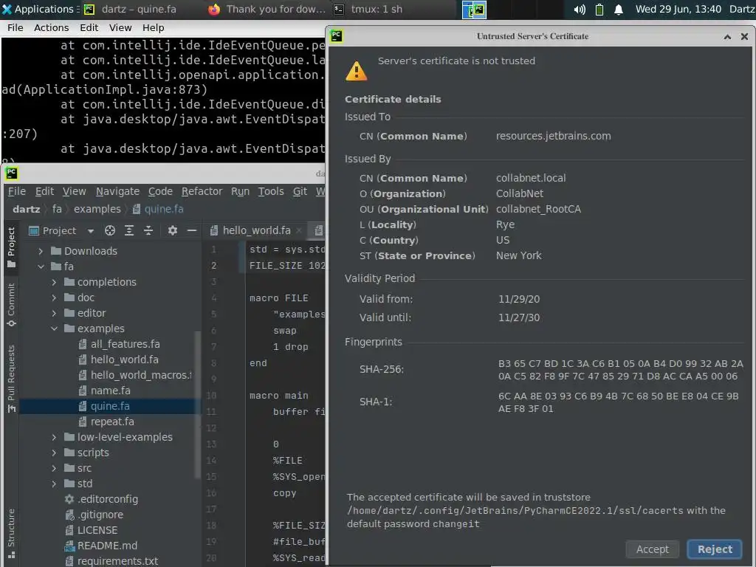Toggle the Commit tool window sidebar button
Image resolution: width=756 pixels, height=567 pixels.
(x=11, y=305)
